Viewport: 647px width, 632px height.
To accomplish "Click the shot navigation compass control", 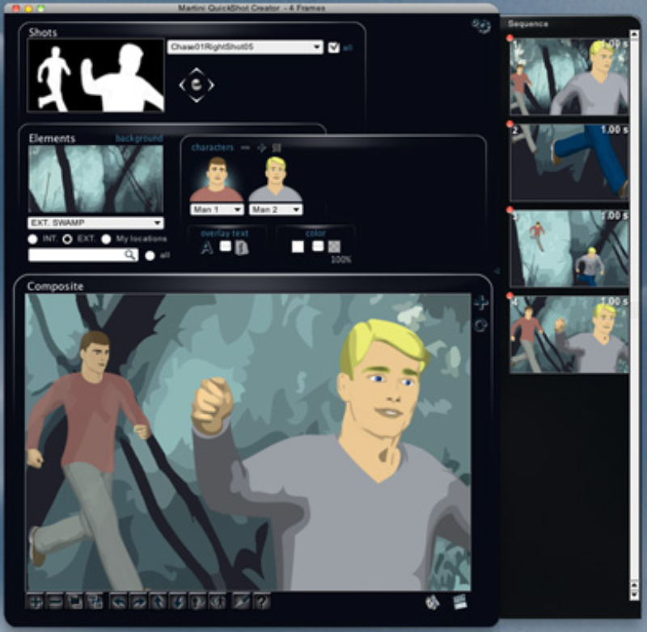I will tap(197, 85).
